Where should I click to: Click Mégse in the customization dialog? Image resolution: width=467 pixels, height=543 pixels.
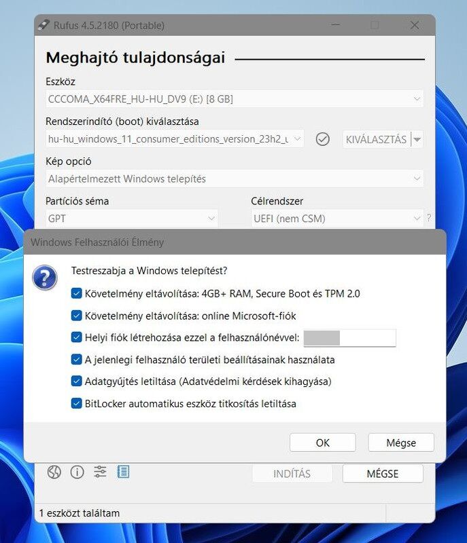(x=401, y=443)
